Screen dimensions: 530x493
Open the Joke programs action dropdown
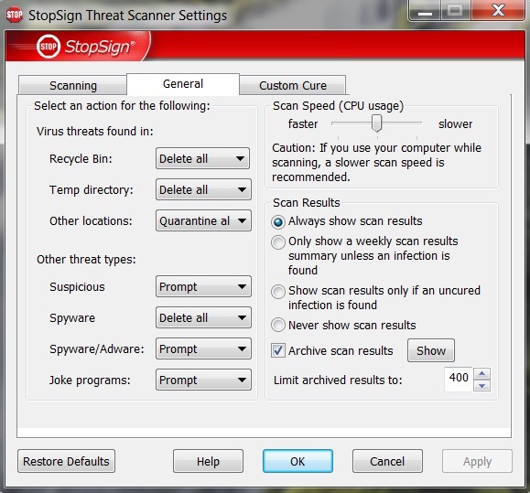[x=203, y=380]
